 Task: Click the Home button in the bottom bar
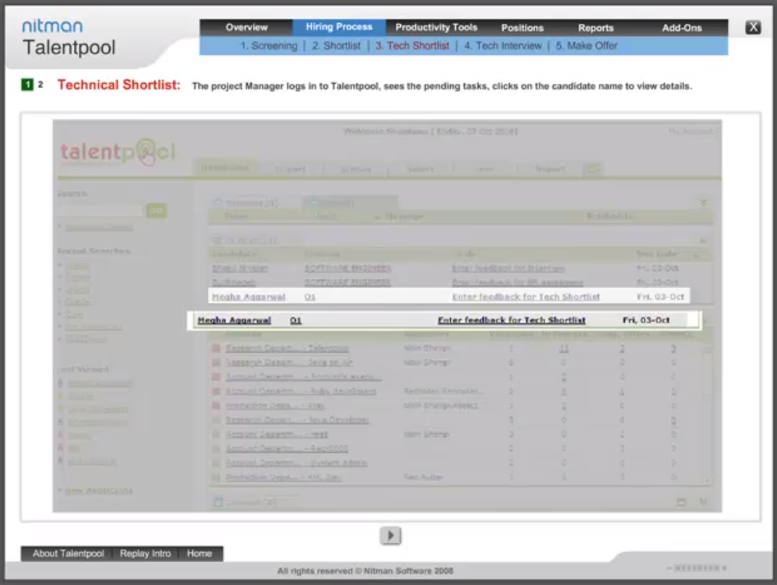[200, 554]
